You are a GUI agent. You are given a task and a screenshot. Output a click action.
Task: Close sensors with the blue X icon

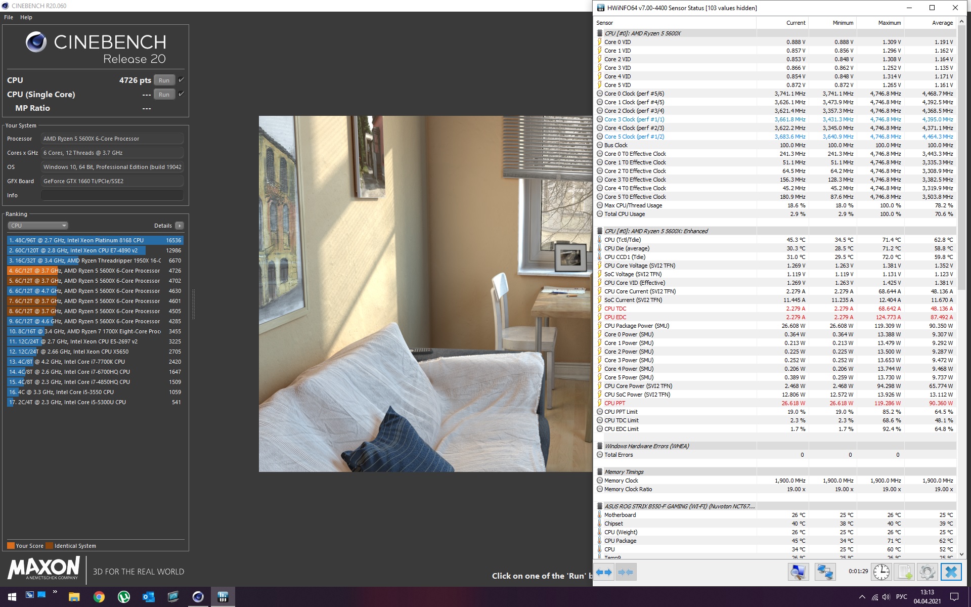(x=951, y=572)
